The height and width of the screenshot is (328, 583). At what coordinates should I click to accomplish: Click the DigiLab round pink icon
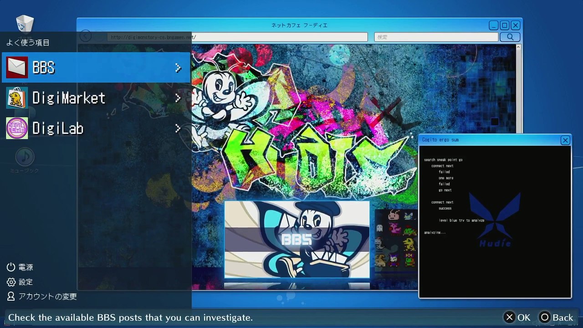pyautogui.click(x=17, y=128)
